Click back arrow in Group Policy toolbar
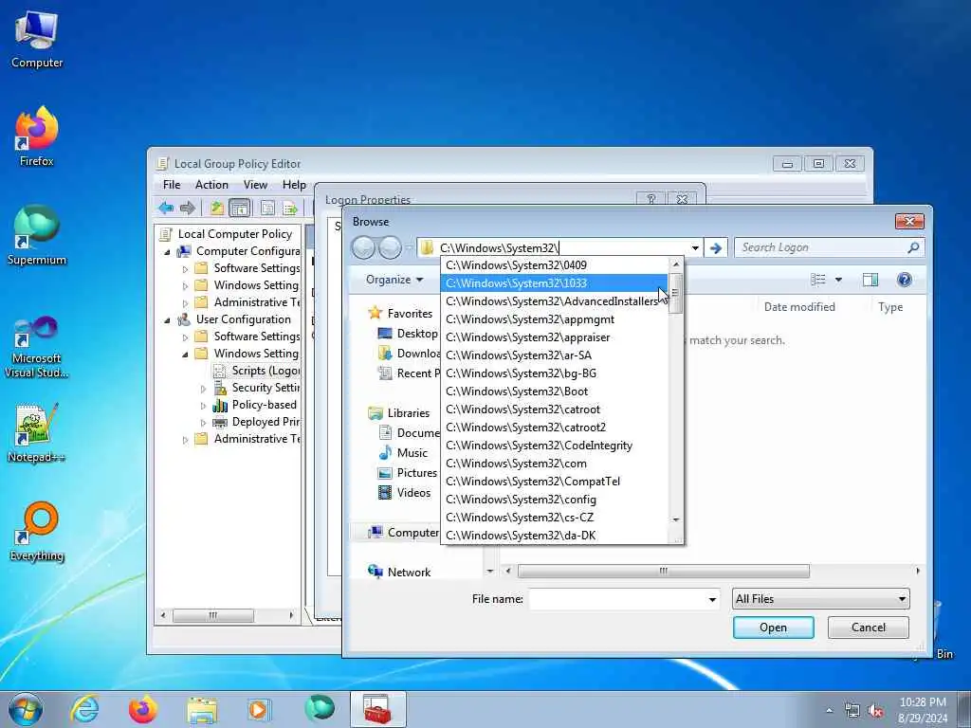Screen dimensions: 971x728 [166, 208]
